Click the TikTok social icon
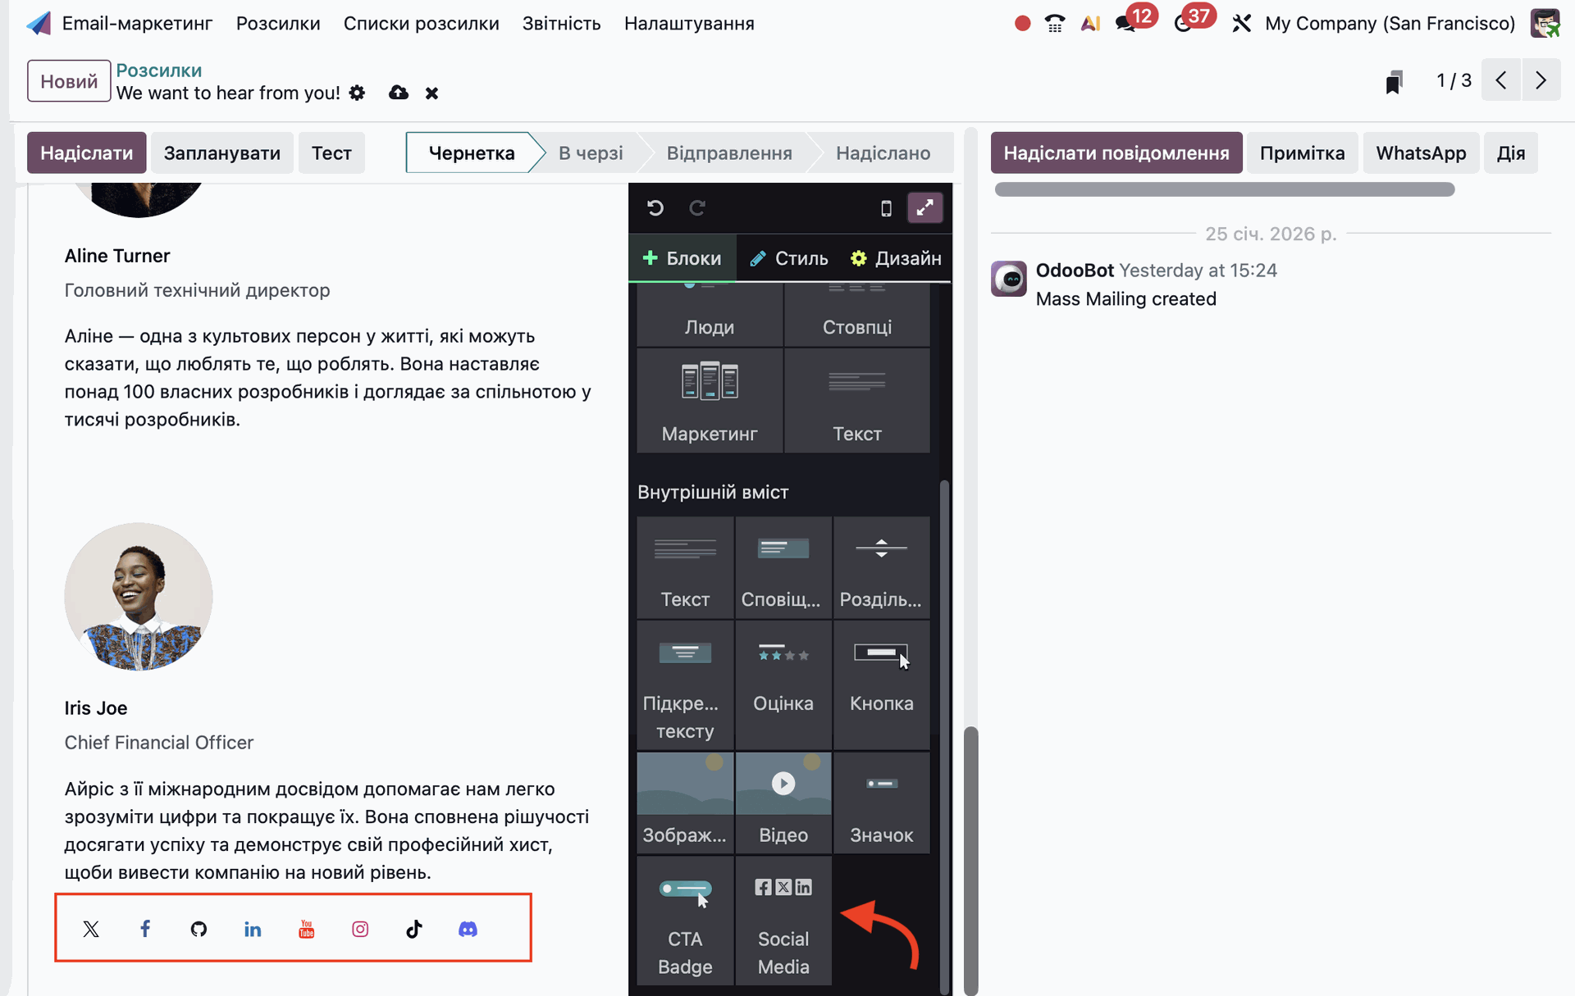The image size is (1575, 996). pos(414,929)
